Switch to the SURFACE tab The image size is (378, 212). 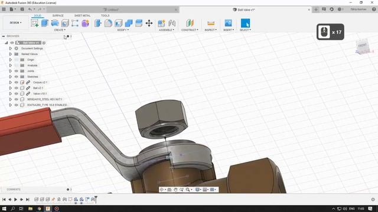coord(58,16)
